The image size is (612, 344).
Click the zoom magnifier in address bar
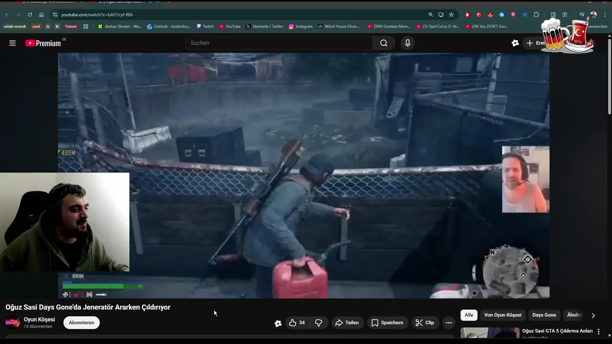click(x=431, y=15)
